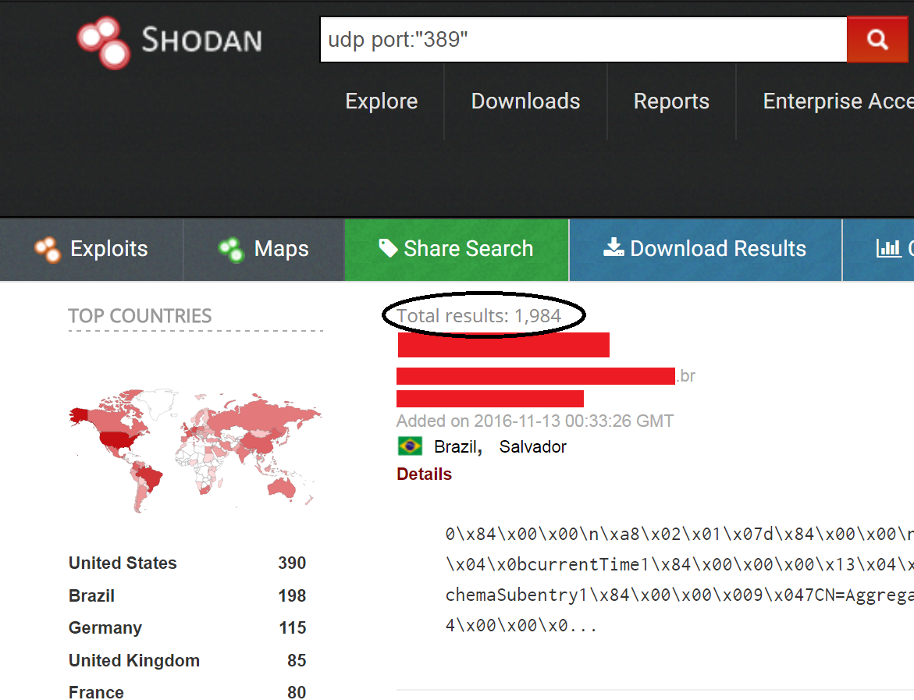Open the Downloads menu item

[525, 101]
